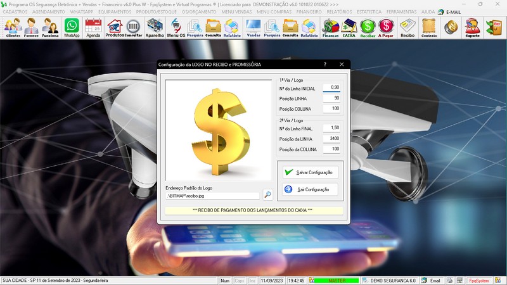Open the FINANCEIRO menu
The width and height of the screenshot is (507, 285).
(x=309, y=11)
